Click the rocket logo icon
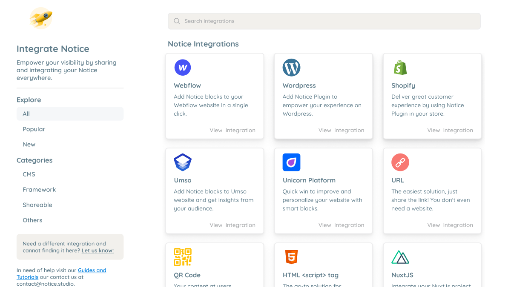The width and height of the screenshot is (511, 287). point(41,18)
